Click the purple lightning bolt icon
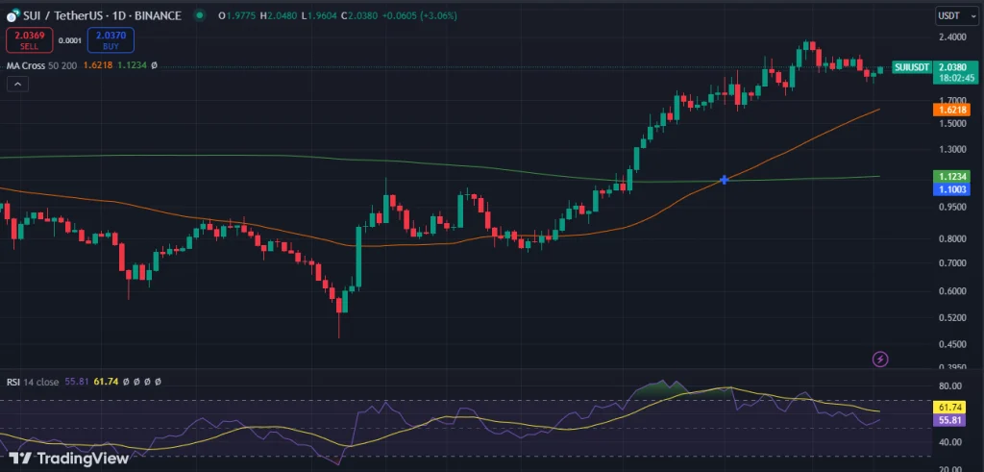This screenshot has width=984, height=472. coord(880,359)
